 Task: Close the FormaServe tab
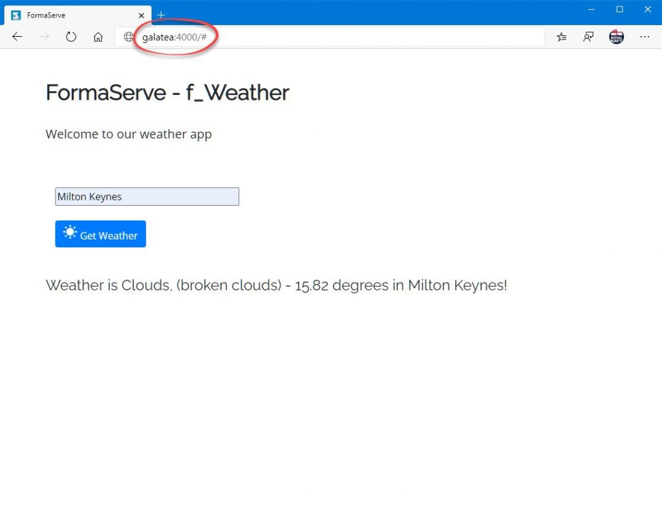pos(142,15)
